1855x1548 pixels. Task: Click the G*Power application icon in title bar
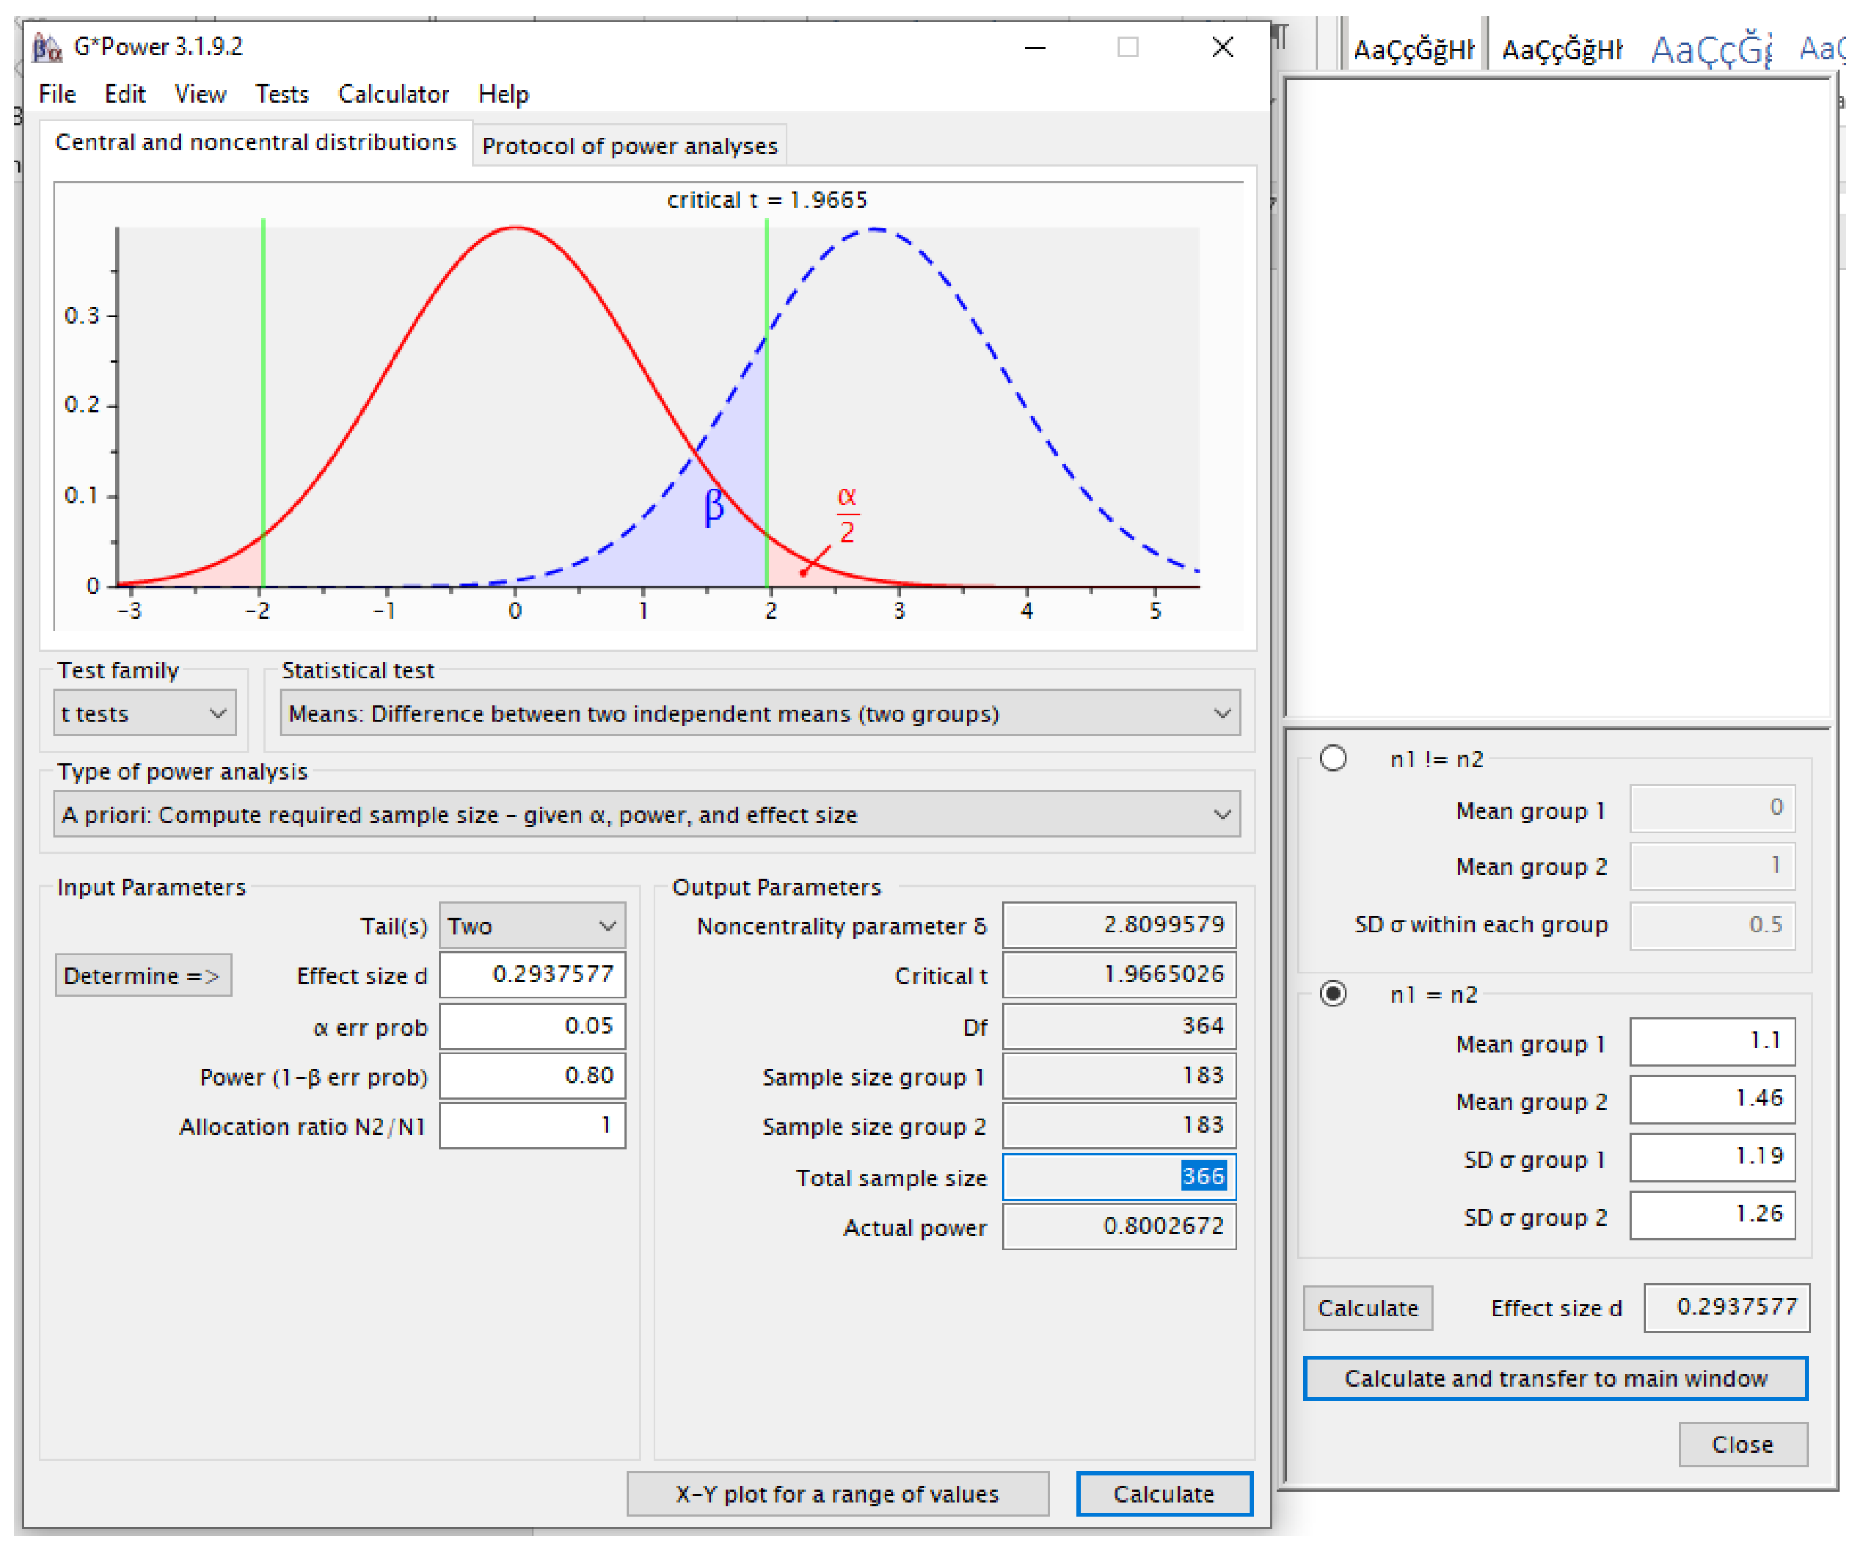click(47, 47)
